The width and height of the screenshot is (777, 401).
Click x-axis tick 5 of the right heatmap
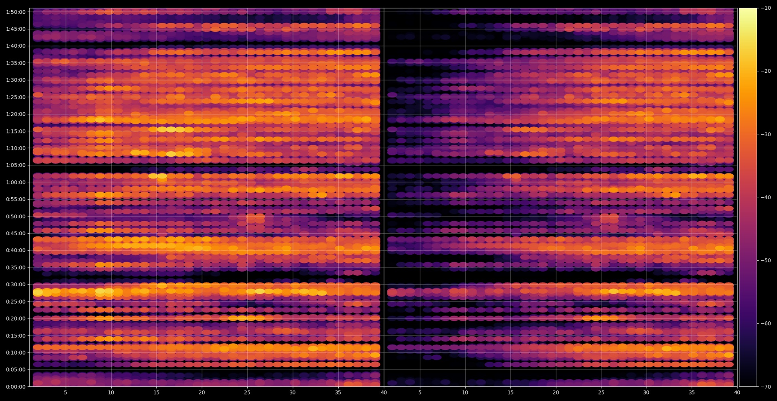(x=420, y=392)
